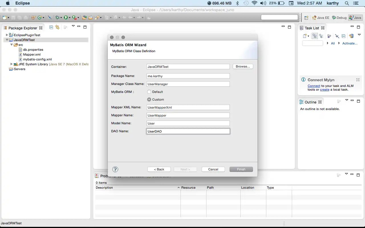Select the Java perspective button
Viewport: 365px width, 228px height.
(x=355, y=18)
